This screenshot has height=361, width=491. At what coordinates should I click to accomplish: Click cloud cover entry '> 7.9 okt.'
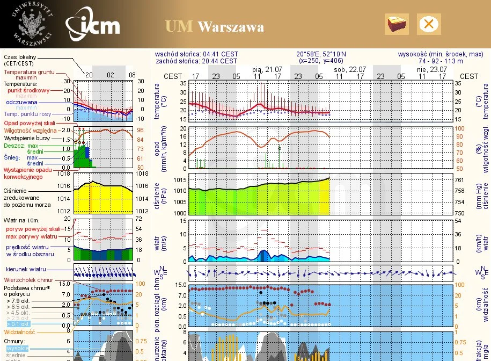(18, 301)
